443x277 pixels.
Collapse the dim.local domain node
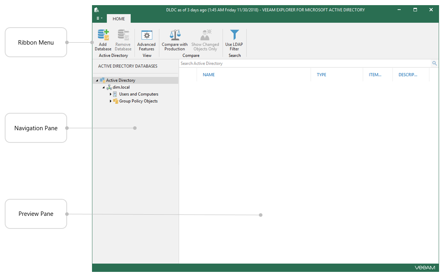click(104, 88)
